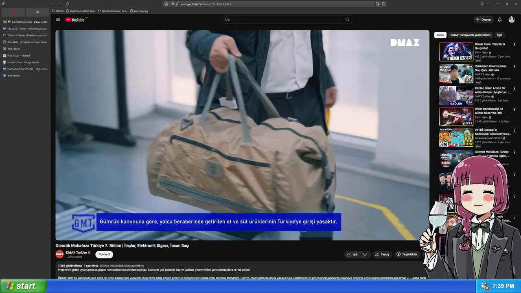Open more options for 'Valizinden Onlarca İnsan Saçı'
Screen dimensions: 521x293
coord(514,67)
